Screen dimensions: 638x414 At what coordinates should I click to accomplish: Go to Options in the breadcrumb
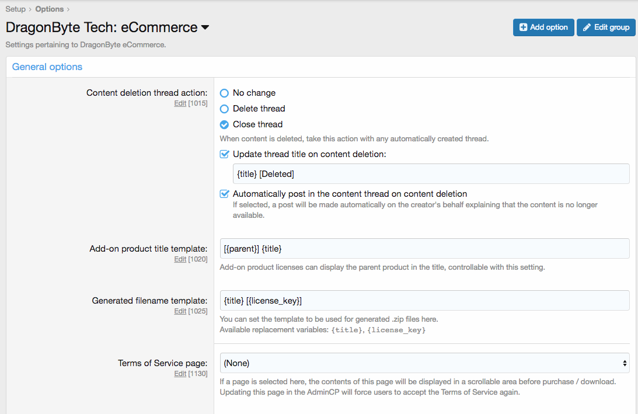point(49,9)
